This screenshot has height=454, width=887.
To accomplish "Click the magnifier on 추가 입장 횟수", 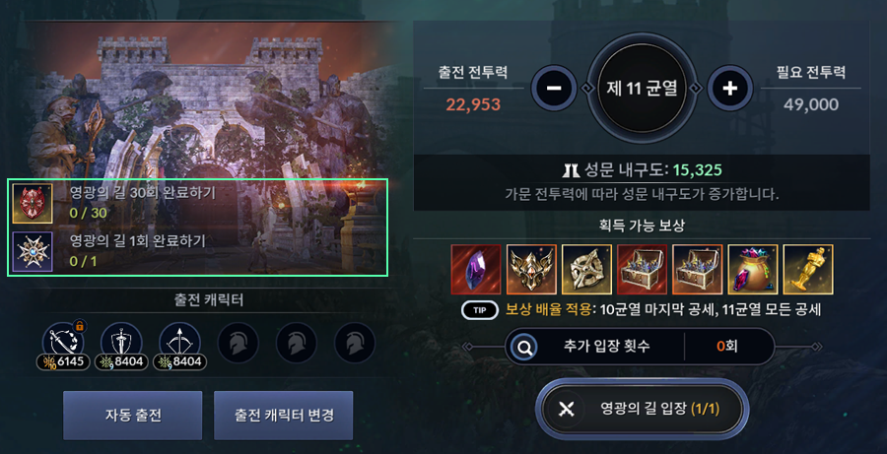I will coord(524,347).
